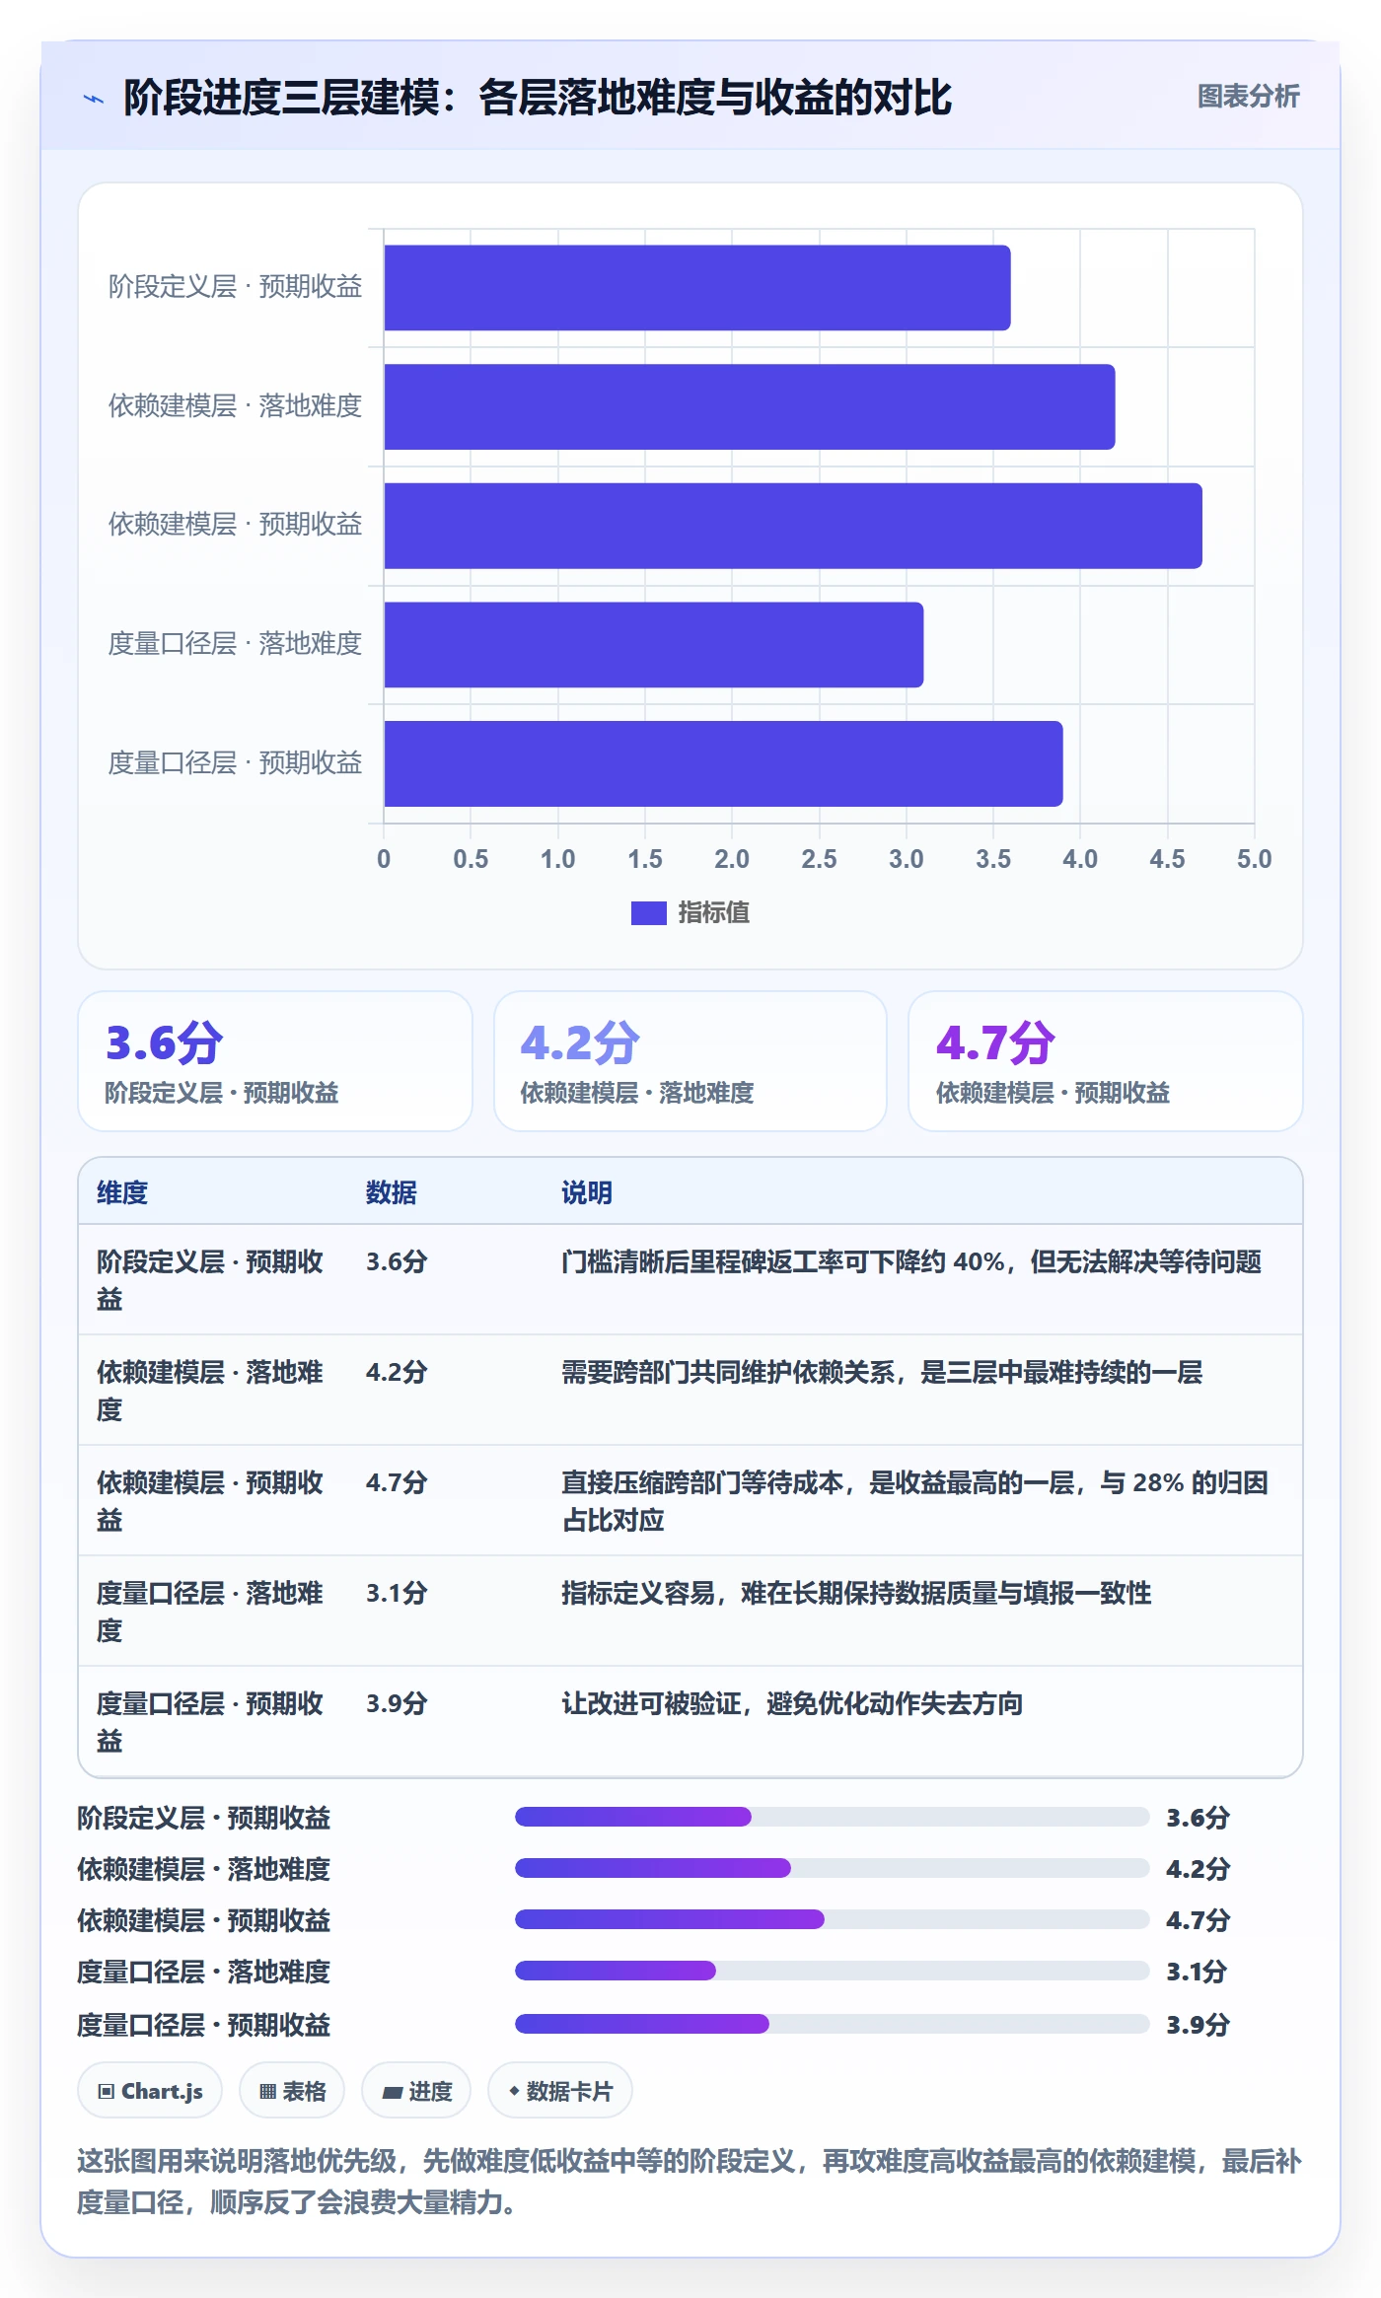Image resolution: width=1381 pixels, height=2298 pixels.
Task: Click description 指标定义容易
Action: tap(856, 1593)
